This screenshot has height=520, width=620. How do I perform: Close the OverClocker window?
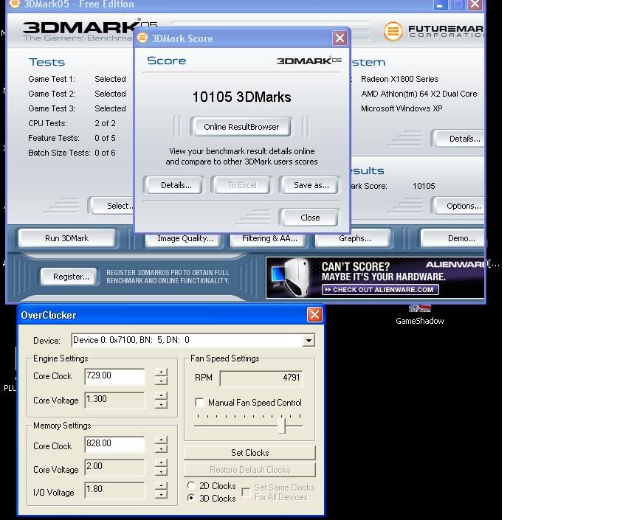(314, 315)
